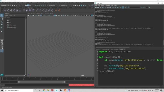The height and width of the screenshot is (92, 164).
Task: Open the No Live Surface field
Action: click(52, 5)
